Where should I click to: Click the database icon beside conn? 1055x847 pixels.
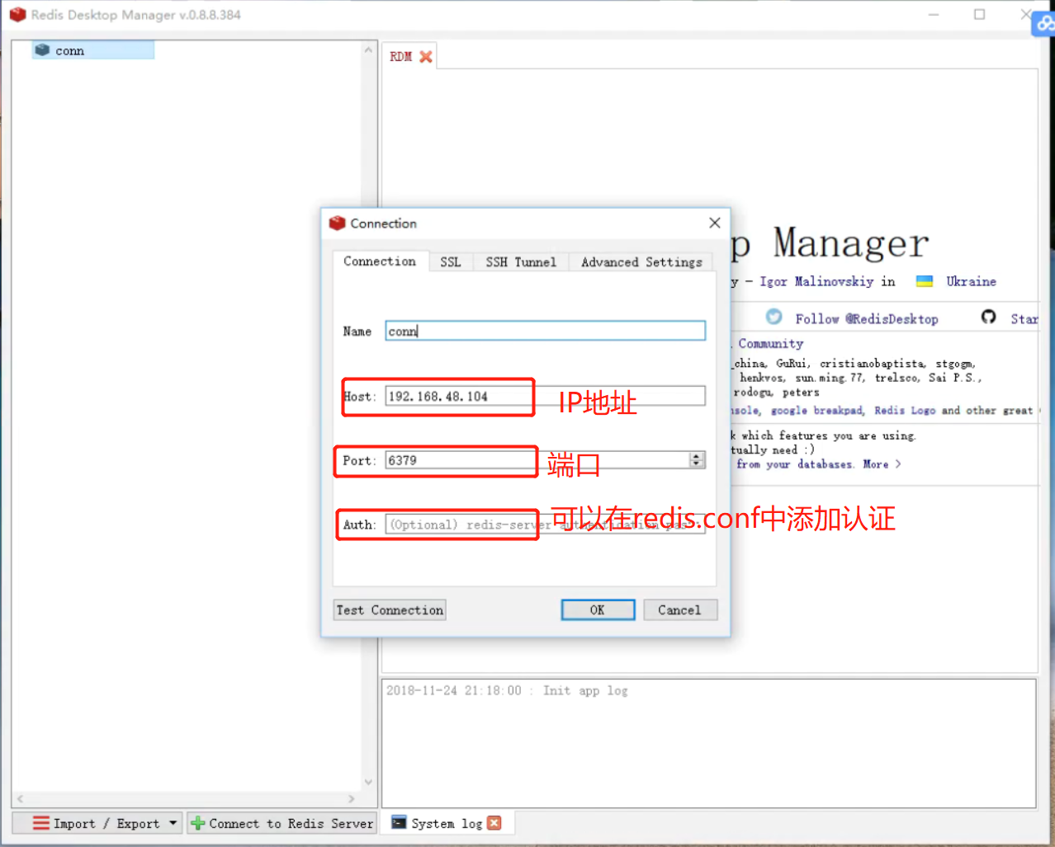[x=43, y=50]
